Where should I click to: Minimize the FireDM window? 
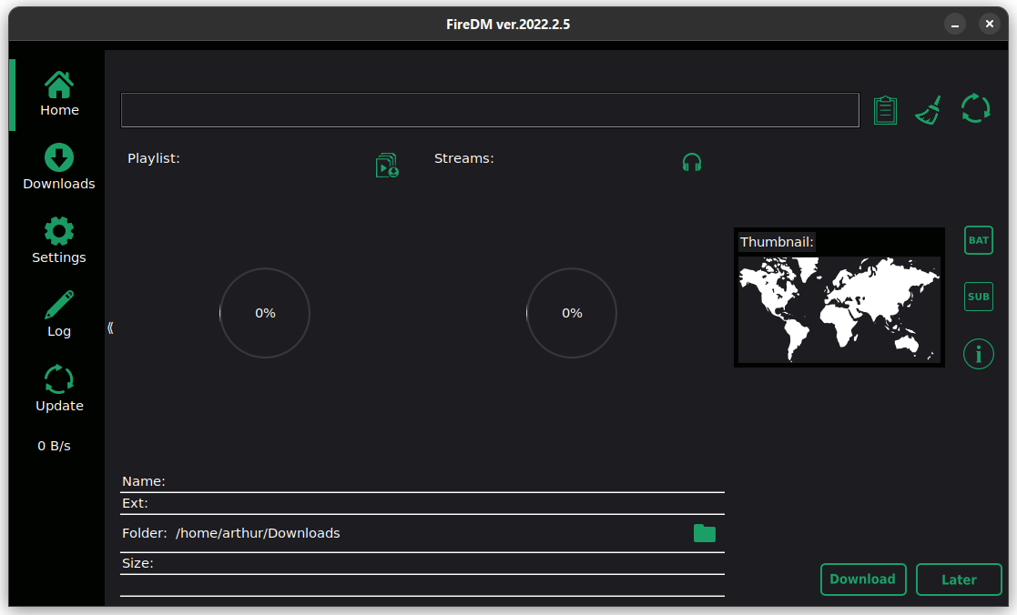click(955, 25)
